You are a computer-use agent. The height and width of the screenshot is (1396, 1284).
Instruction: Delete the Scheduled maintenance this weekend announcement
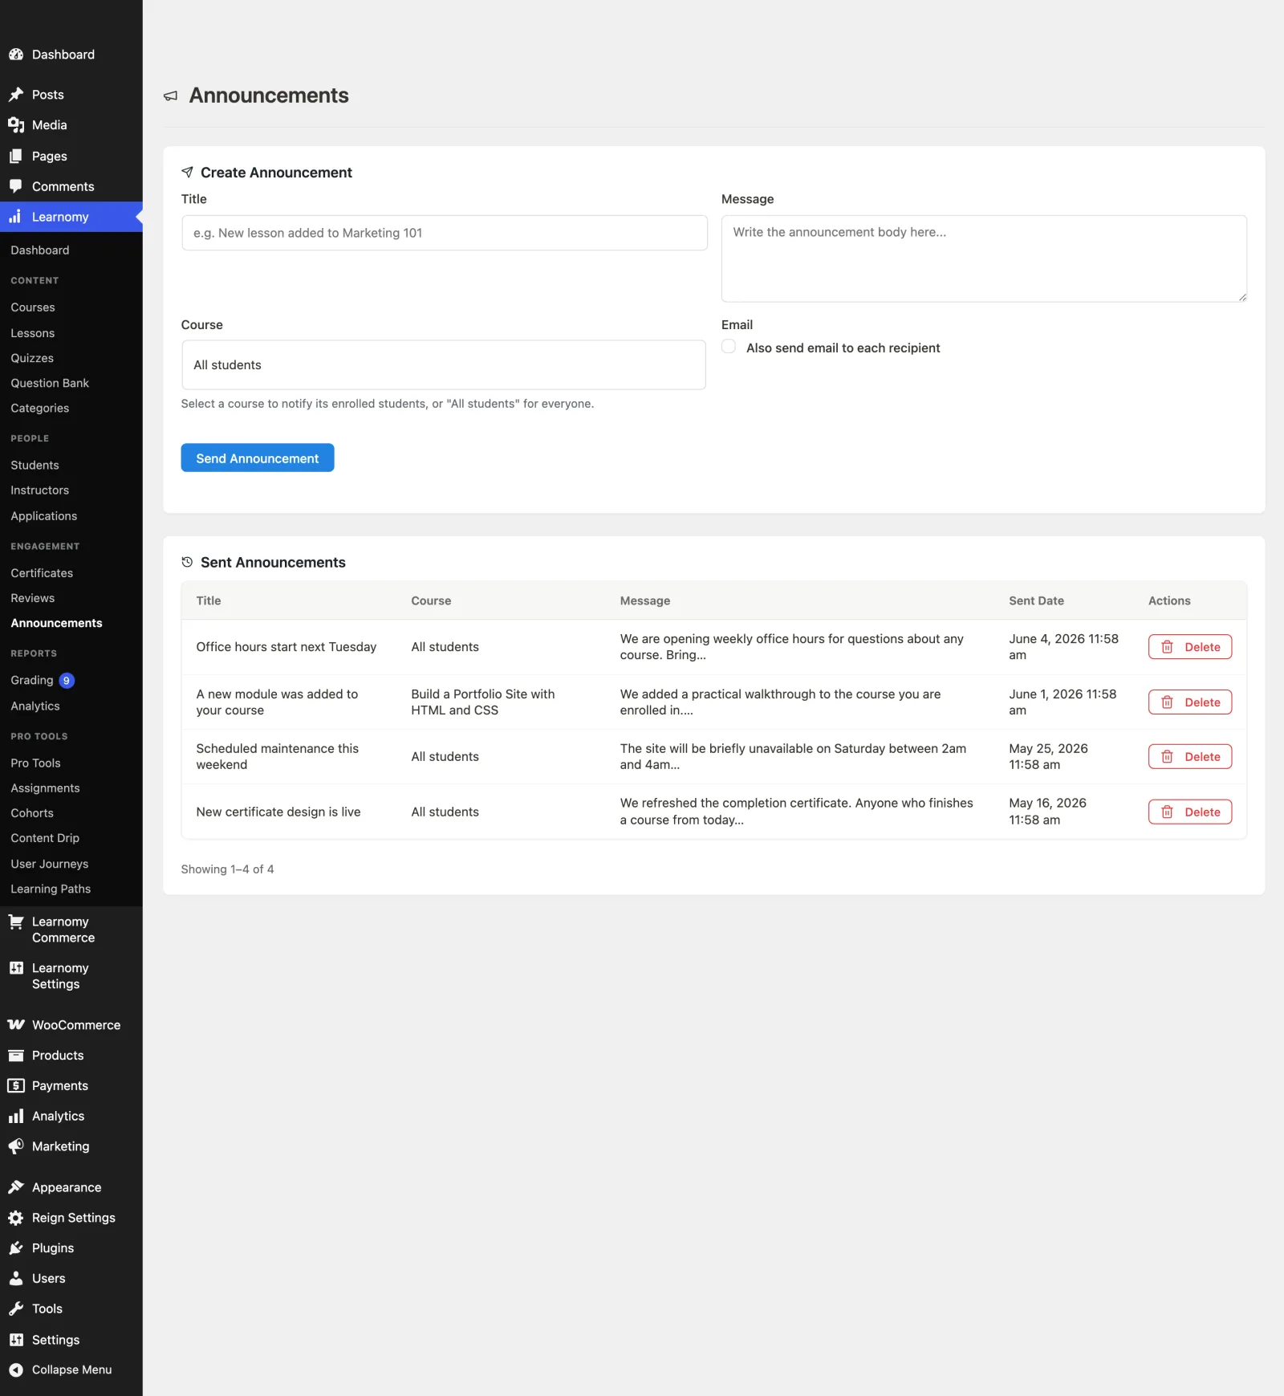[x=1190, y=757]
